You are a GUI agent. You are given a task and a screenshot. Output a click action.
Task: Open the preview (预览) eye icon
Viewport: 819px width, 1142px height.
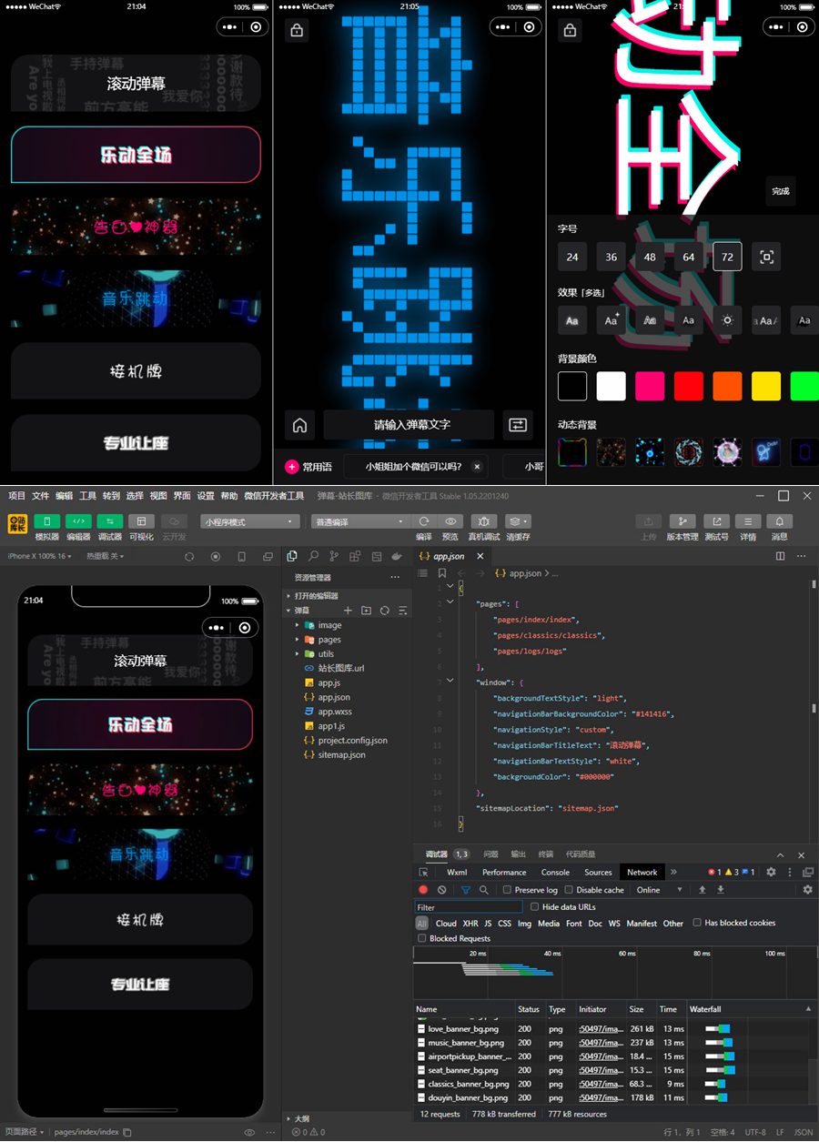450,521
